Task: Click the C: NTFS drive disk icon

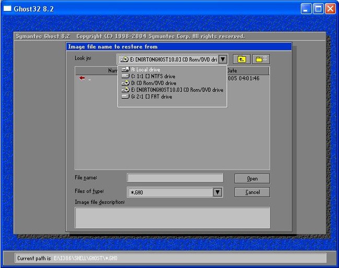Action: [125, 76]
